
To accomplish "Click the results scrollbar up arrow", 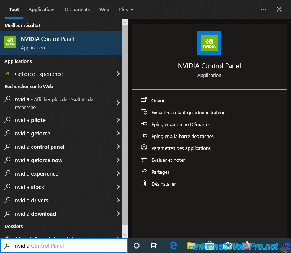I will click(125, 22).
